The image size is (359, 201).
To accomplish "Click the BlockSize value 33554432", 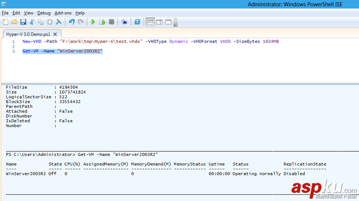I will tap(70, 102).
